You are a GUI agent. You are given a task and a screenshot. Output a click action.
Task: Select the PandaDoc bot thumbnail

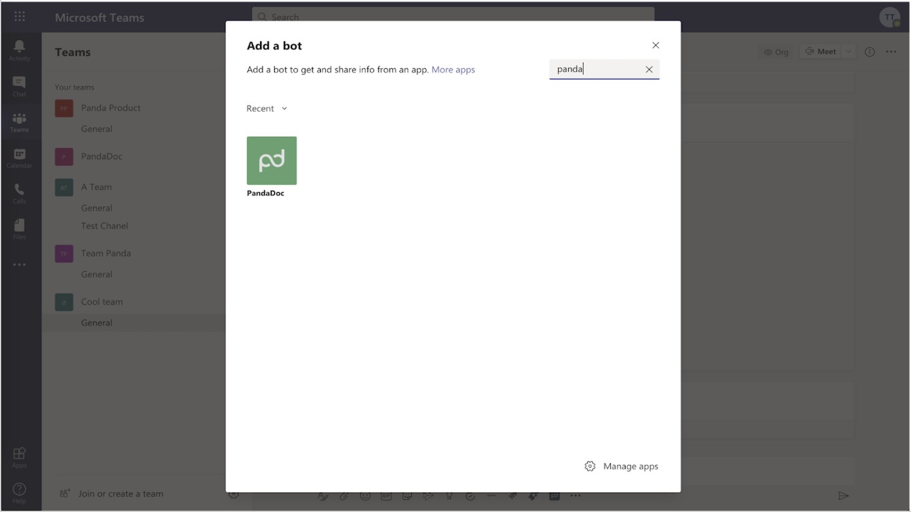point(271,161)
